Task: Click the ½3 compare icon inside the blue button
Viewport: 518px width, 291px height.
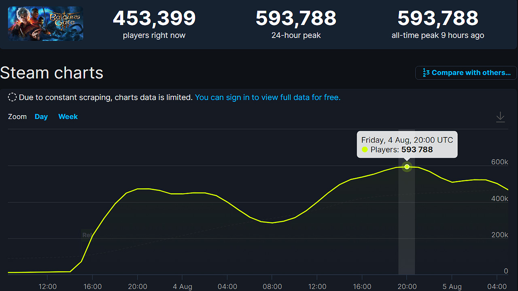Action: coord(426,73)
